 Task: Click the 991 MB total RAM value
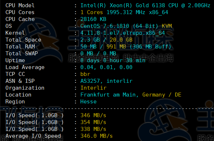[116, 47]
